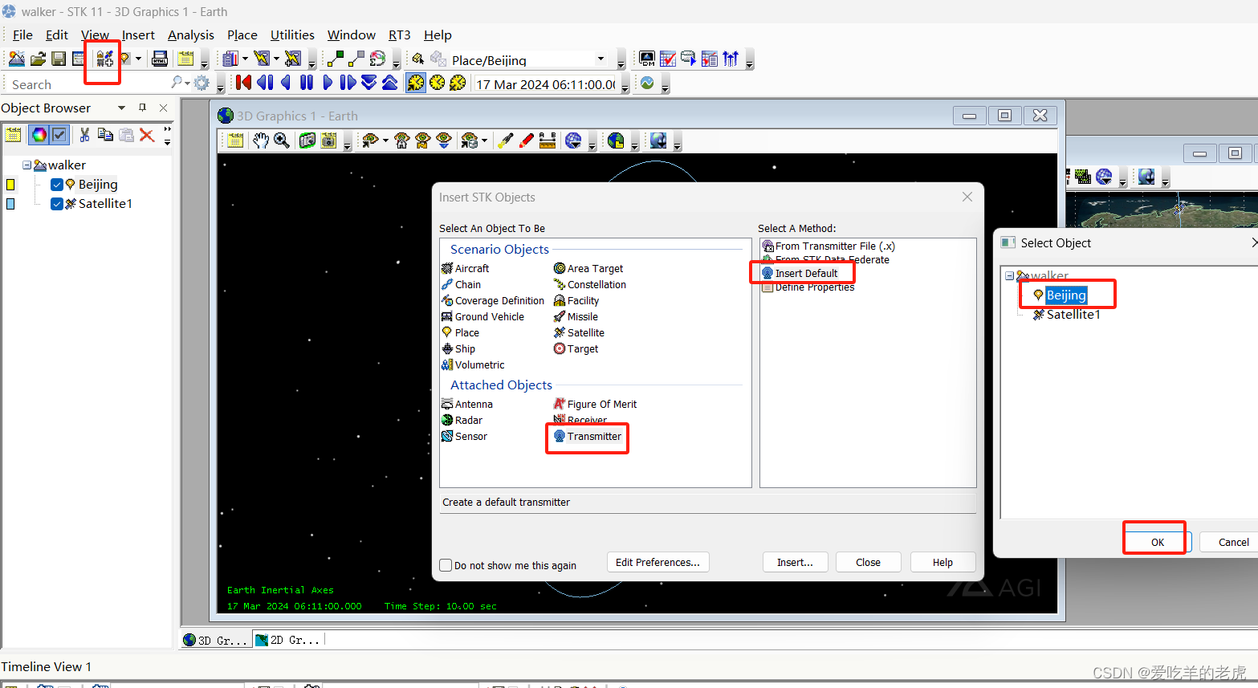
Task: Check 'Do not show me this again'
Action: point(446,565)
